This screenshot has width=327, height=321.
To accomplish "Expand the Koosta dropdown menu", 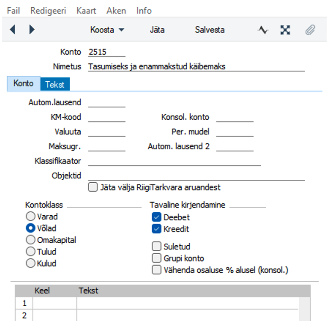I will [107, 30].
